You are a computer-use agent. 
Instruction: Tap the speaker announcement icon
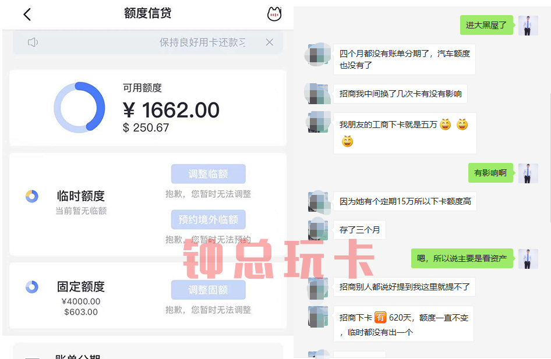[x=33, y=42]
